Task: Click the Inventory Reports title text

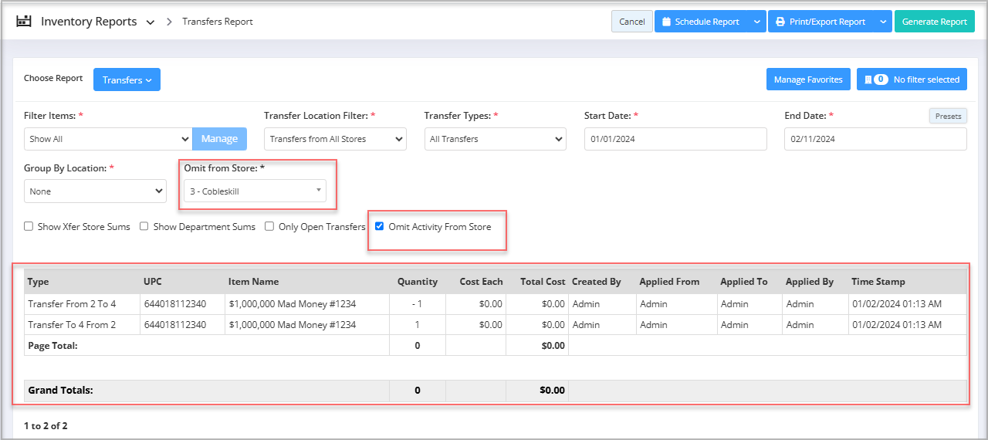Action: point(89,22)
